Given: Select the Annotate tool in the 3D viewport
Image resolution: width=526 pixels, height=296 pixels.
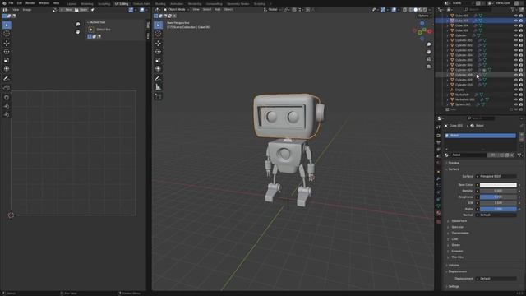Looking at the screenshot, I should pyautogui.click(x=158, y=78).
